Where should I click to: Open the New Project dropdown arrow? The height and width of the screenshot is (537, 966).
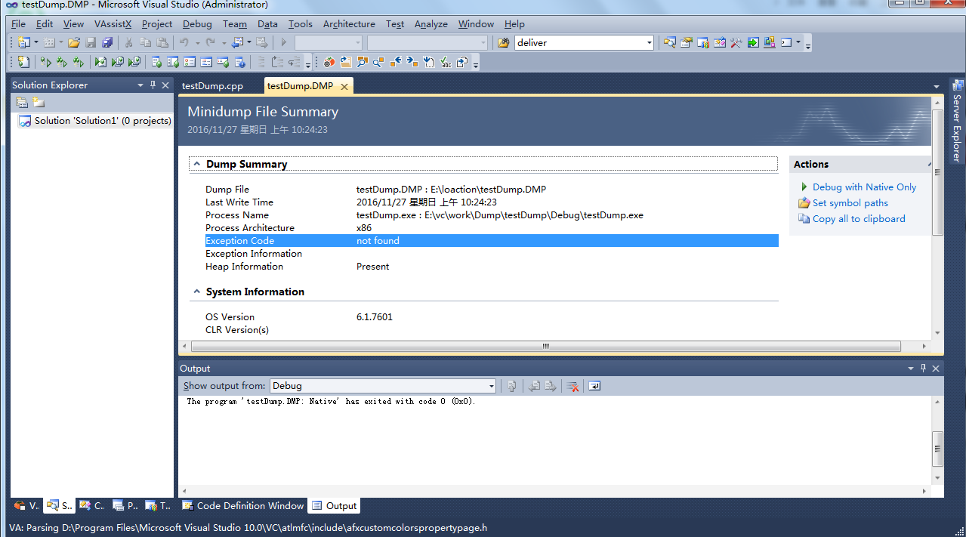(x=35, y=43)
